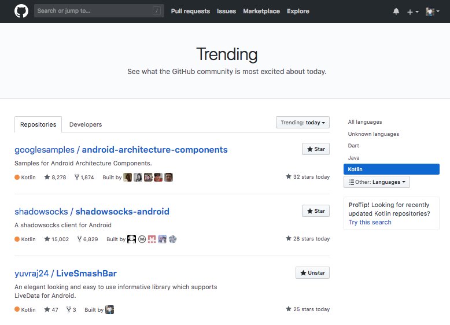Open fourth contributor avatar of android-architecture-components
This screenshot has width=450, height=325.
point(158,178)
